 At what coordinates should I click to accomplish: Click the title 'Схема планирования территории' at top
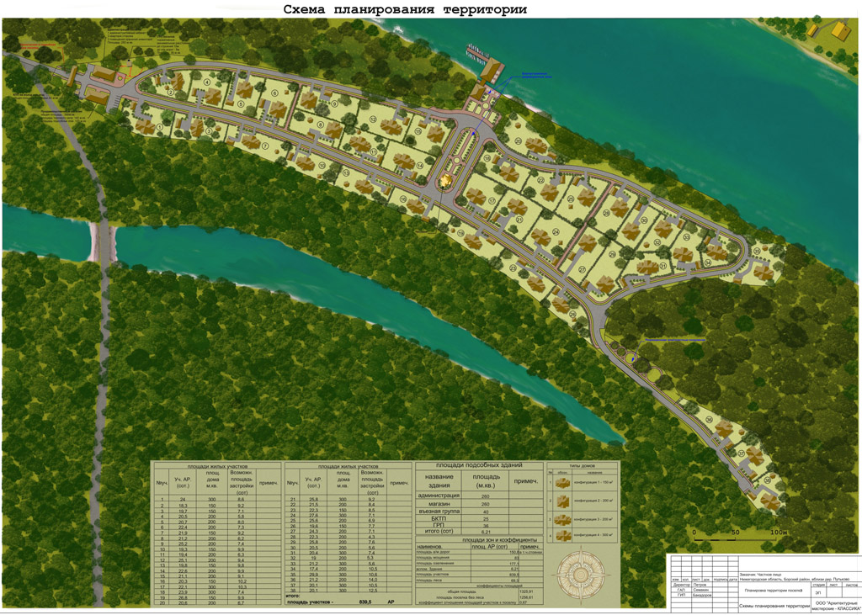405,8
